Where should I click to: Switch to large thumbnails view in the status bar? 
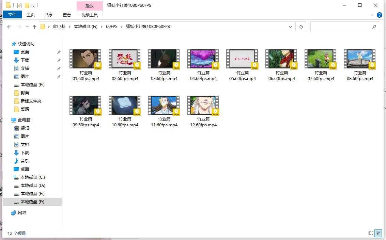[x=378, y=233]
